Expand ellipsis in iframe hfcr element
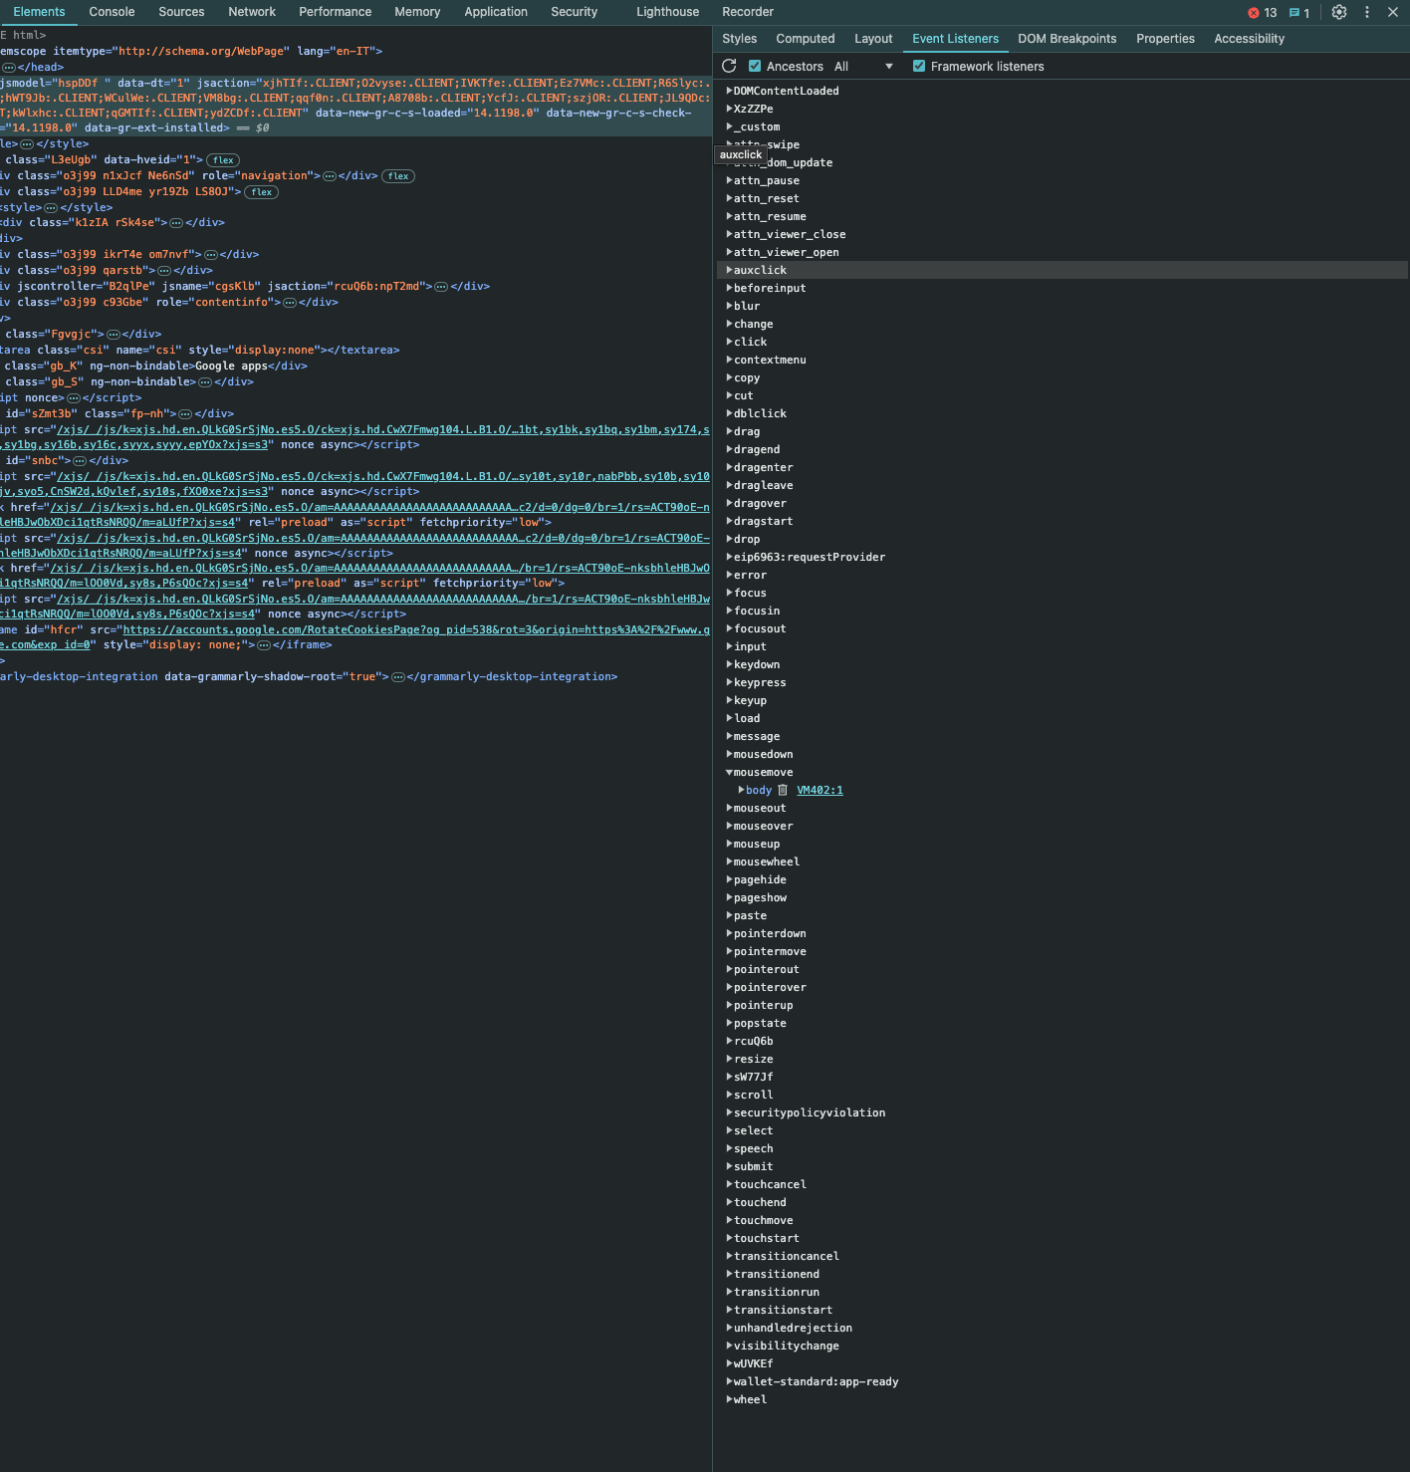Image resolution: width=1410 pixels, height=1472 pixels. click(264, 645)
